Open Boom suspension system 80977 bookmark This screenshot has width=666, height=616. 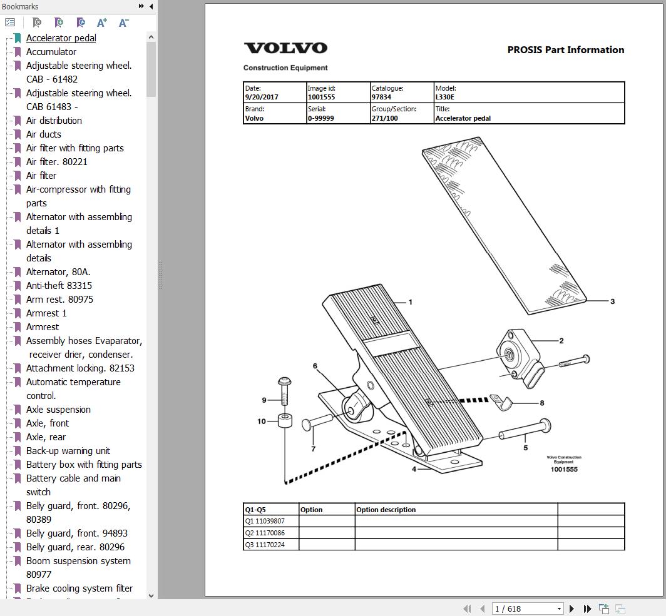78,568
